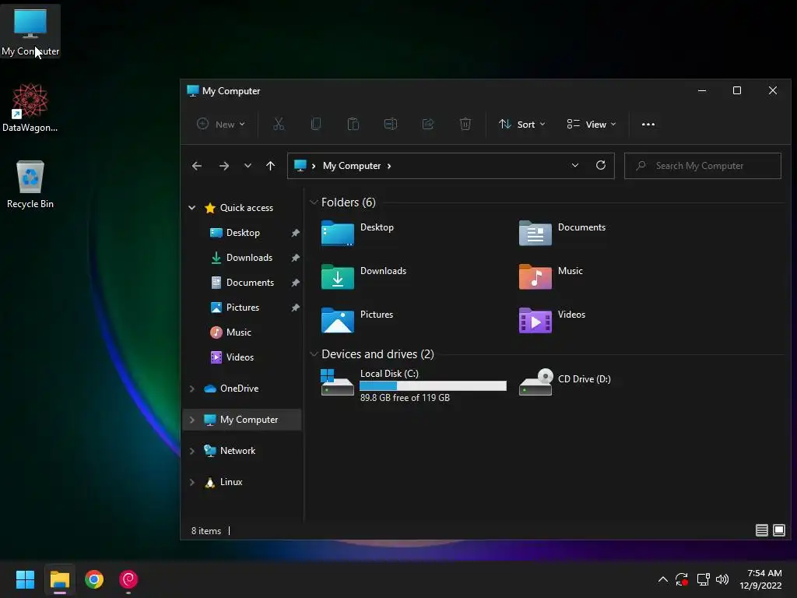Open the Windows Start menu

tap(25, 579)
